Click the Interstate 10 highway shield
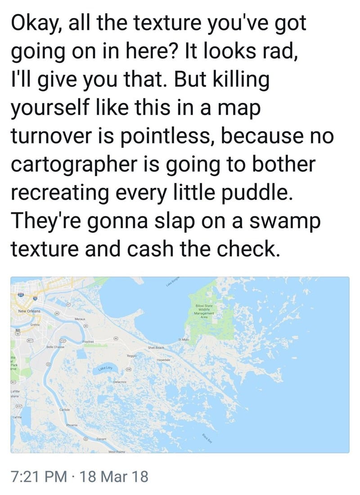Screen dimensions: 360x495 click(x=35, y=298)
